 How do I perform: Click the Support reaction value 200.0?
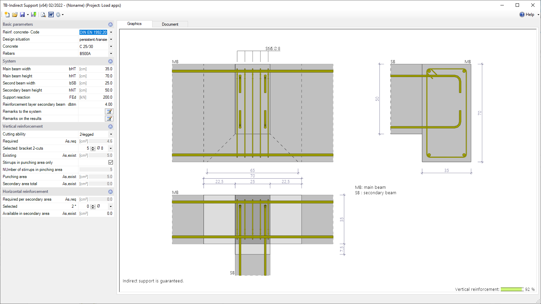pyautogui.click(x=108, y=97)
